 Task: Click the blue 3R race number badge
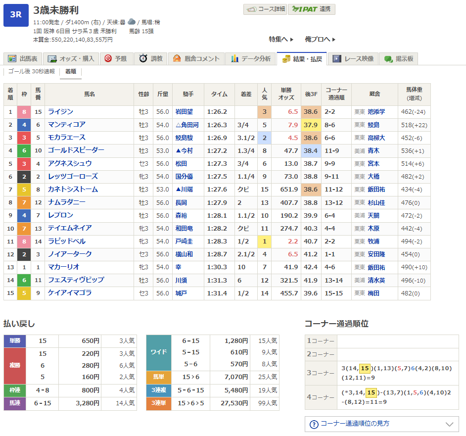16,15
